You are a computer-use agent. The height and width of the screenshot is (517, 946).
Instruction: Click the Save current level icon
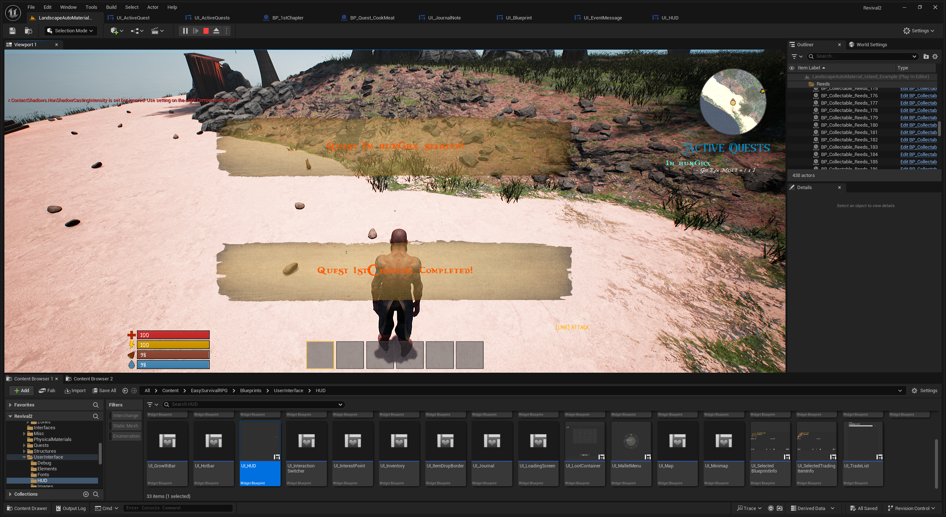point(12,31)
